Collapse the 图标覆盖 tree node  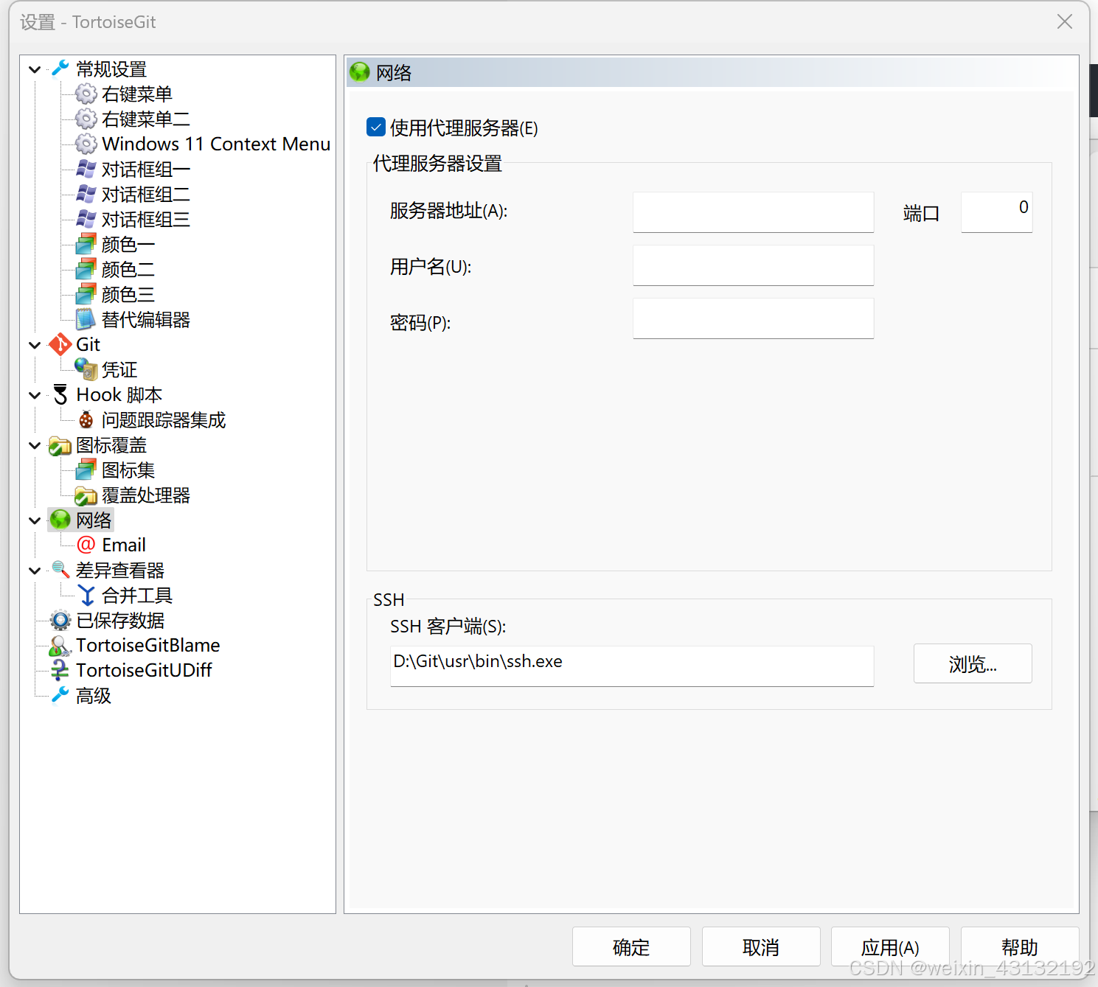coord(35,445)
